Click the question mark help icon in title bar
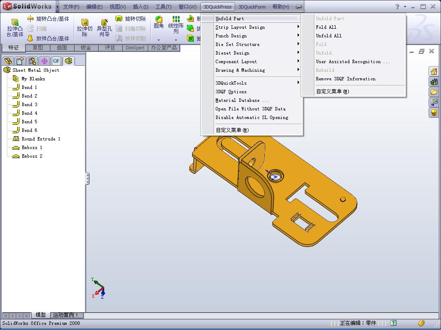The height and width of the screenshot is (330, 441). (397, 6)
